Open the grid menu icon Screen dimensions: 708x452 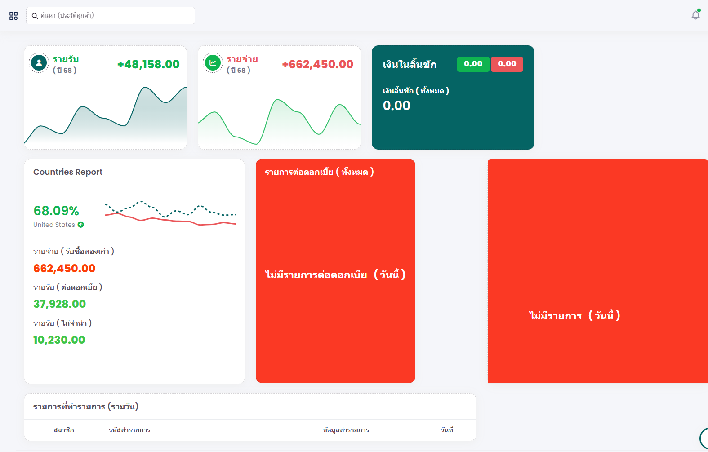click(13, 16)
